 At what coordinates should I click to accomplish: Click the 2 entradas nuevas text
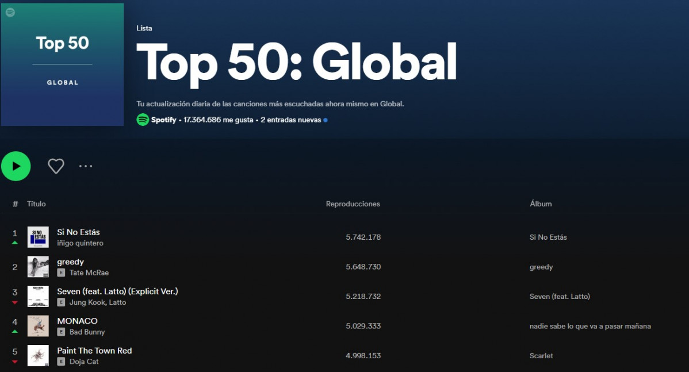click(291, 120)
